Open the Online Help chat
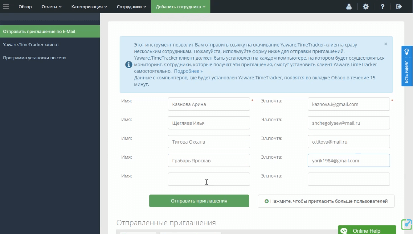413x234 pixels. point(367,230)
